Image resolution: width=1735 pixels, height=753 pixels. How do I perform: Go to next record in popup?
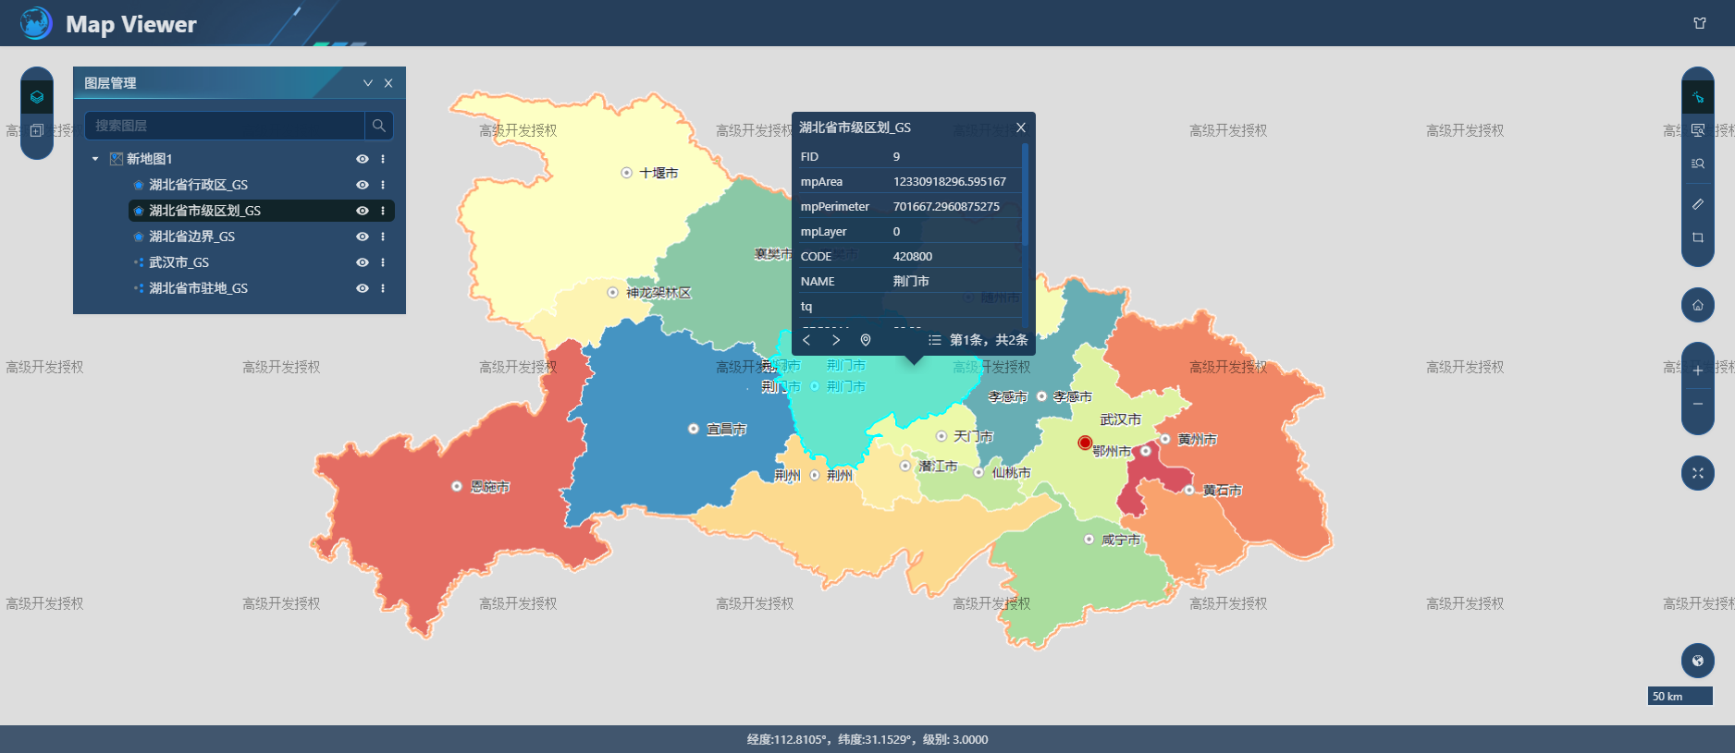[836, 340]
